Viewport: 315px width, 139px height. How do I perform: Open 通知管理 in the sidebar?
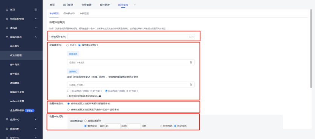(15, 83)
